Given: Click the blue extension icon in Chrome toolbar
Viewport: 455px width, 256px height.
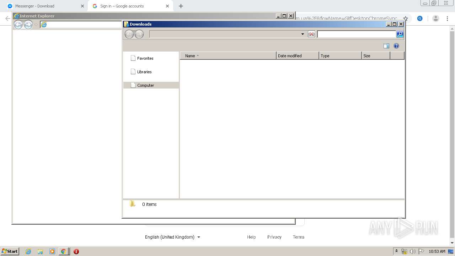Looking at the screenshot, I should 420,18.
